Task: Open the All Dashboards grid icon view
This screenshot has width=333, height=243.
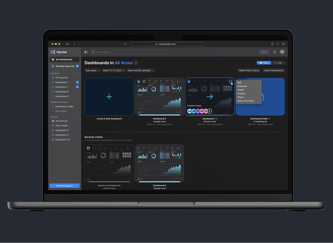Action: point(54,59)
